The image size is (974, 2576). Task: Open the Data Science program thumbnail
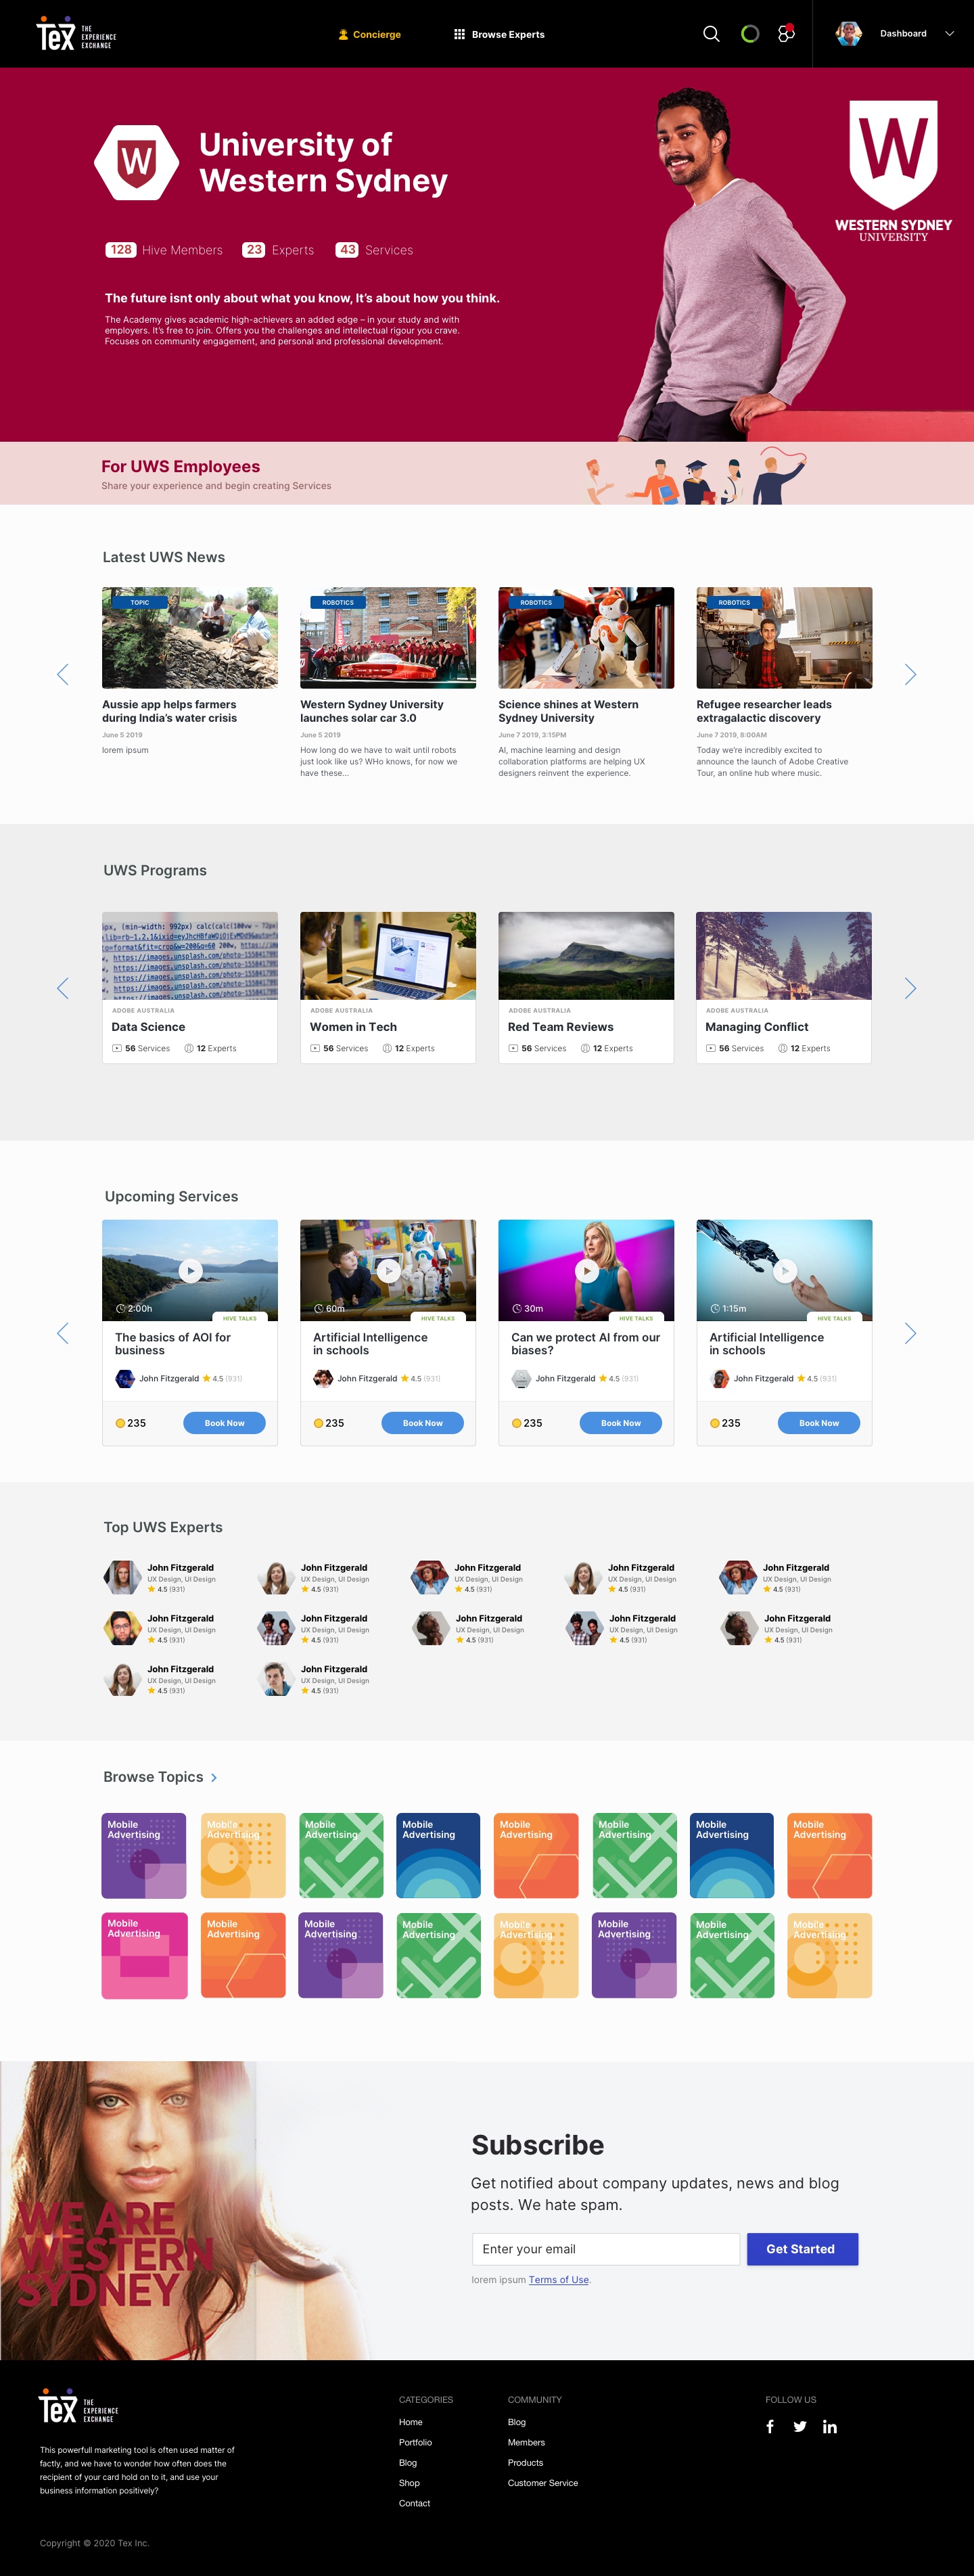(190, 956)
